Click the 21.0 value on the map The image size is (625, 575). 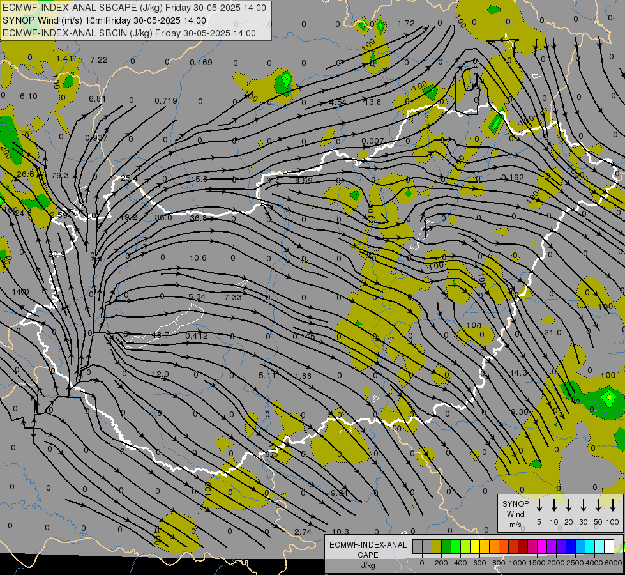click(552, 332)
